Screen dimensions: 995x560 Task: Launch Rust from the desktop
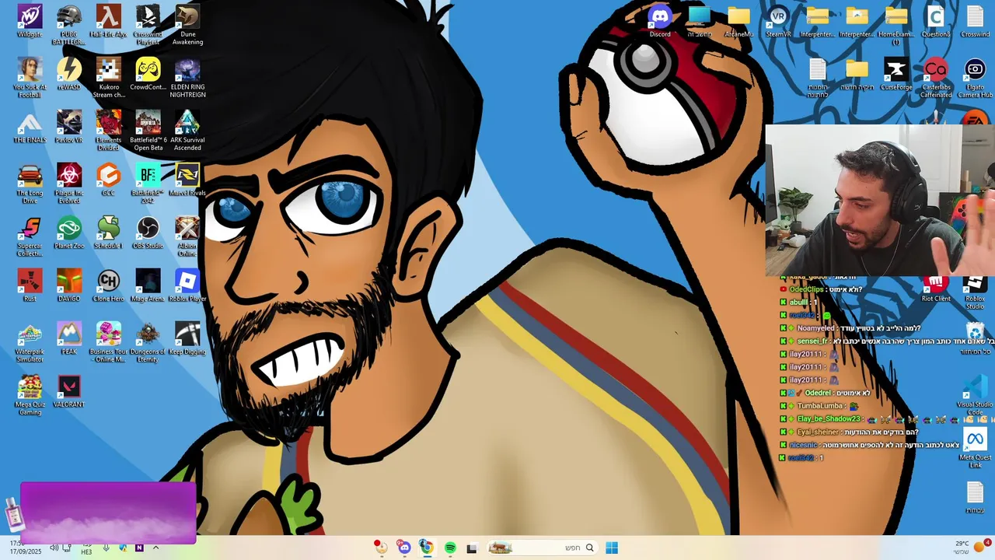[30, 285]
